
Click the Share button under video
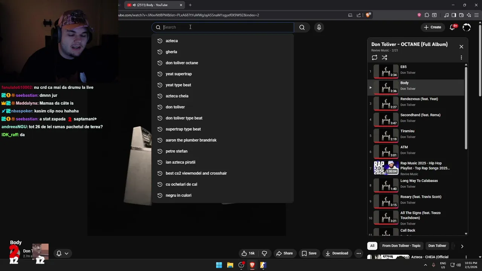tap(284, 253)
